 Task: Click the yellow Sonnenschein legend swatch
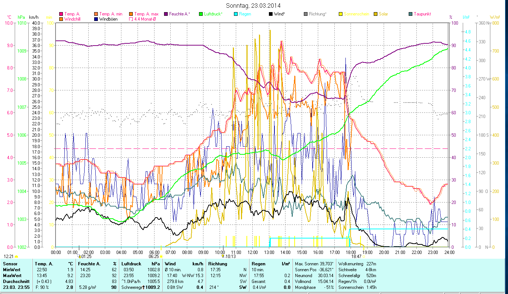point(341,14)
